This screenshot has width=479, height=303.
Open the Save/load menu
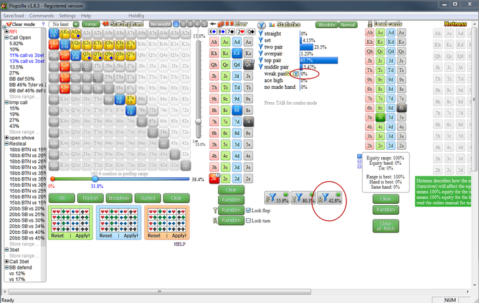coord(14,16)
